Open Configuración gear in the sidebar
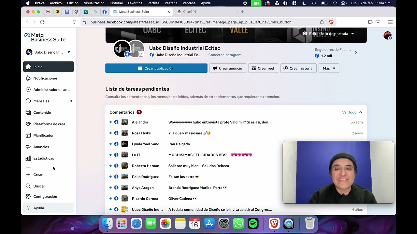 [x=28, y=197]
